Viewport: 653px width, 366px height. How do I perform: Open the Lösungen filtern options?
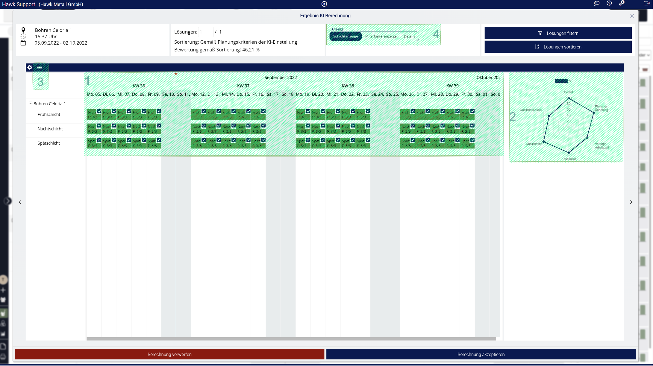point(558,33)
